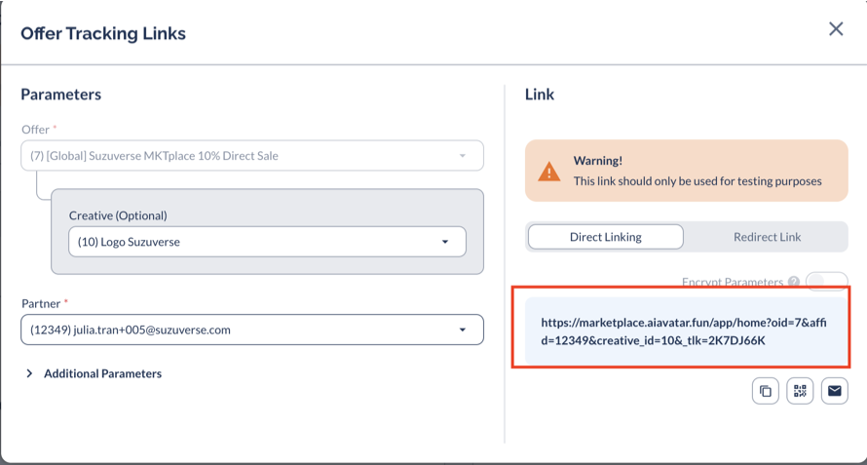Click the julia.tran+005 partner field

click(252, 329)
